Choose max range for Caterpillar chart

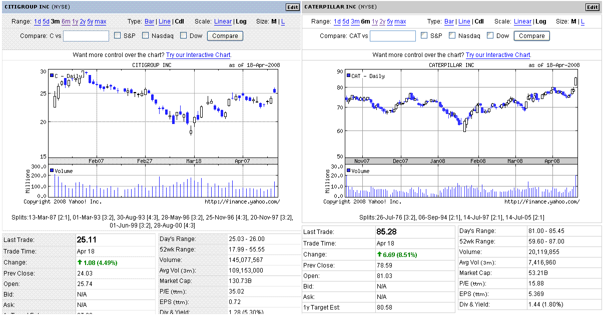pyautogui.click(x=400, y=21)
